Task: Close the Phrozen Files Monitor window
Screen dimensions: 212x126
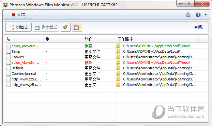Action: coord(202,3)
